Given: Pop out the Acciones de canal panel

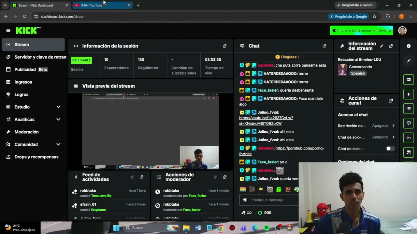Looking at the screenshot, I should 391,101.
